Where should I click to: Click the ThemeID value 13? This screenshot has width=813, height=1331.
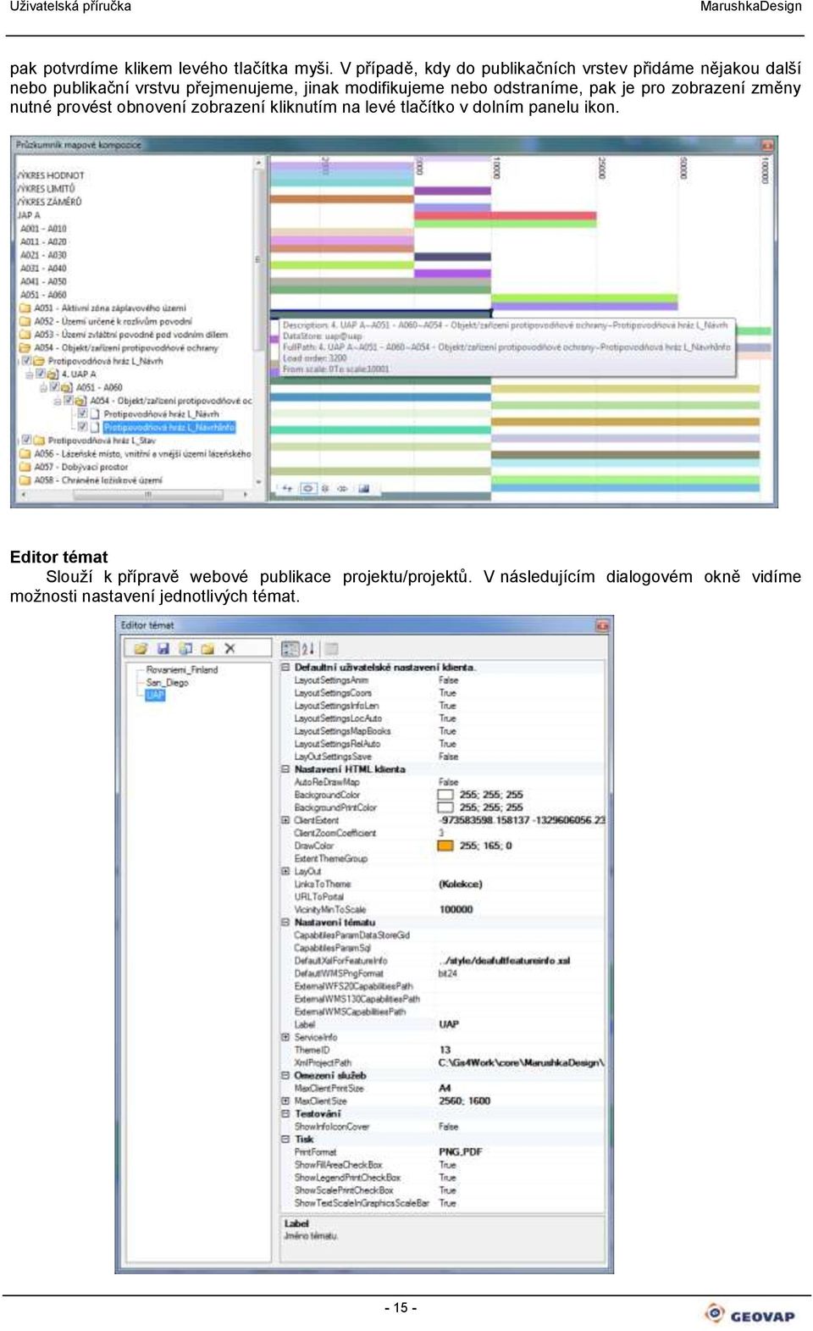pyautogui.click(x=445, y=1050)
